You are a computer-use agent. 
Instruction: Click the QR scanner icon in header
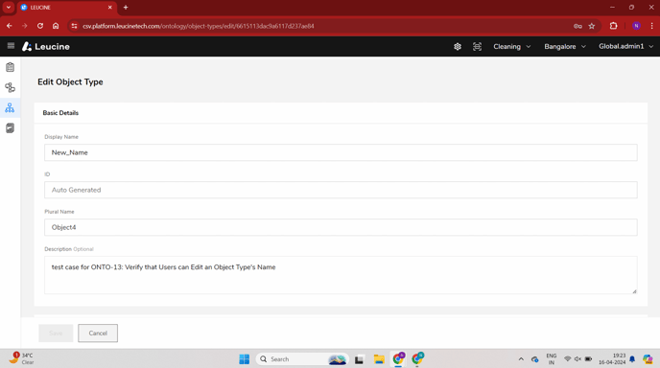(477, 47)
